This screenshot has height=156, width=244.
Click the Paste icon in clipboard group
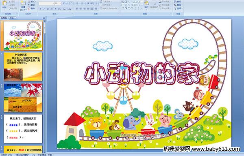[x=4, y=4]
